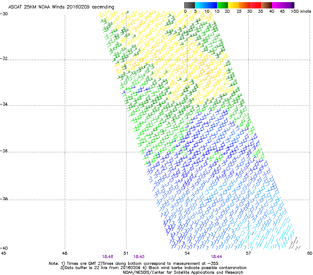This screenshot has height=275, width=313.
Task: Click the purple time label 18:44
Action: tap(217, 257)
